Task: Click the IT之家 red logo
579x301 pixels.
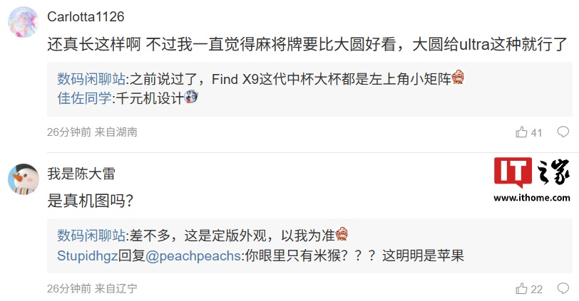Action: pyautogui.click(x=513, y=172)
